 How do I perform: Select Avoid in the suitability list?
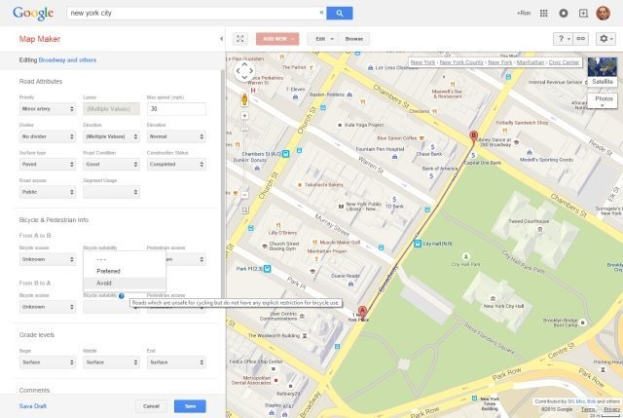point(105,283)
